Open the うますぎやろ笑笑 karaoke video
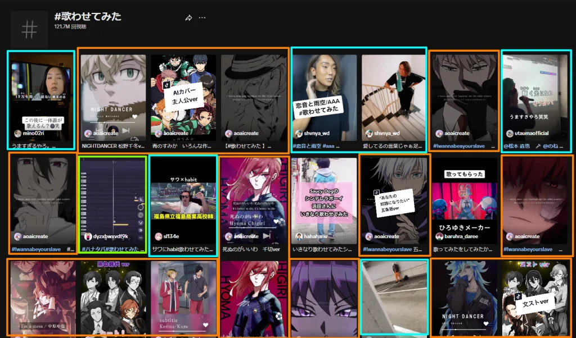 pos(535,98)
